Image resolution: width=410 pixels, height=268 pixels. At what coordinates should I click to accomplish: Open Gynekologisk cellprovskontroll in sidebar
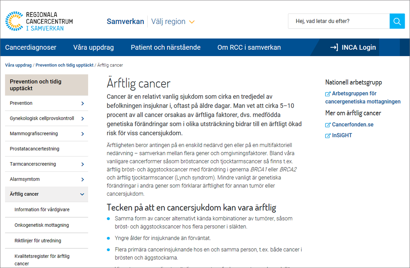tap(42, 118)
